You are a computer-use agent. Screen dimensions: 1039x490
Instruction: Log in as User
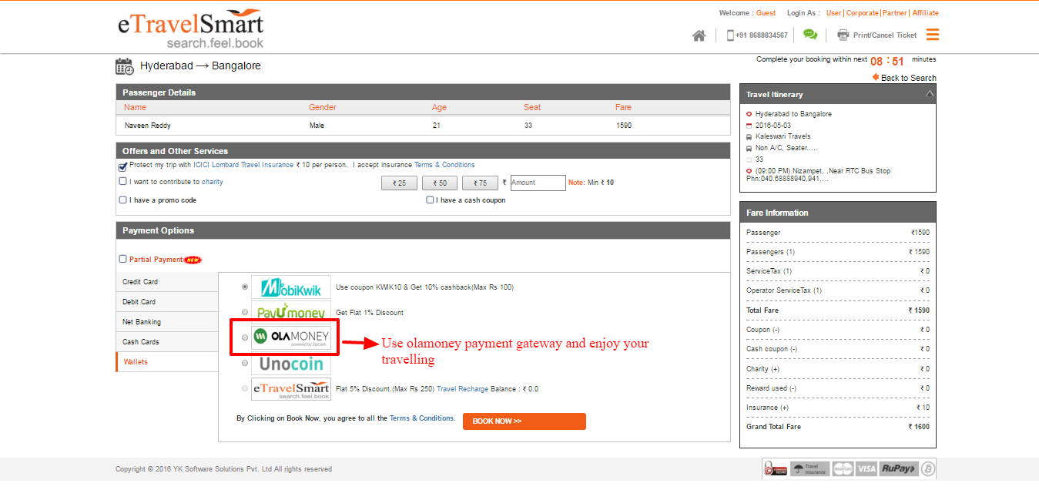[834, 13]
